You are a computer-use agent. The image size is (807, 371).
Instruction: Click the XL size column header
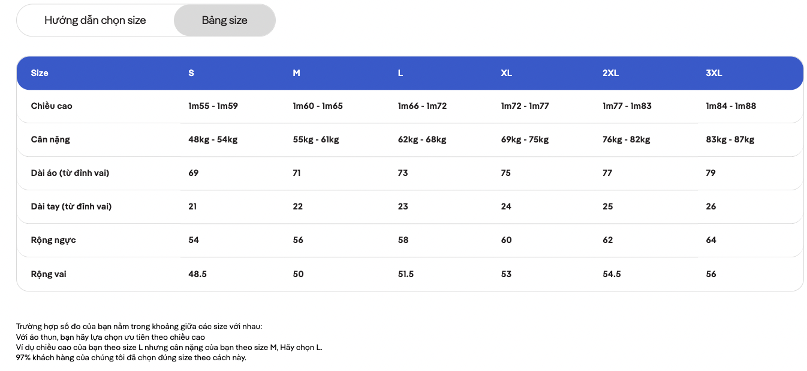(506, 73)
